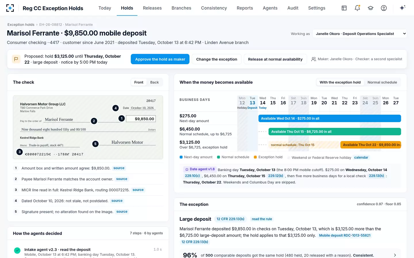Click the 12 CFR 229.13(b) tag beside Large deposit
Image resolution: width=414 pixels, height=258 pixels.
(230, 219)
